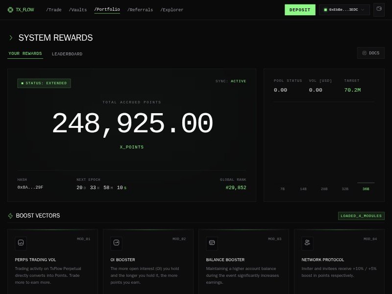Open the wallet address 0xEbBe...3EDC dropdown
This screenshot has height=294, width=392.
click(x=344, y=10)
